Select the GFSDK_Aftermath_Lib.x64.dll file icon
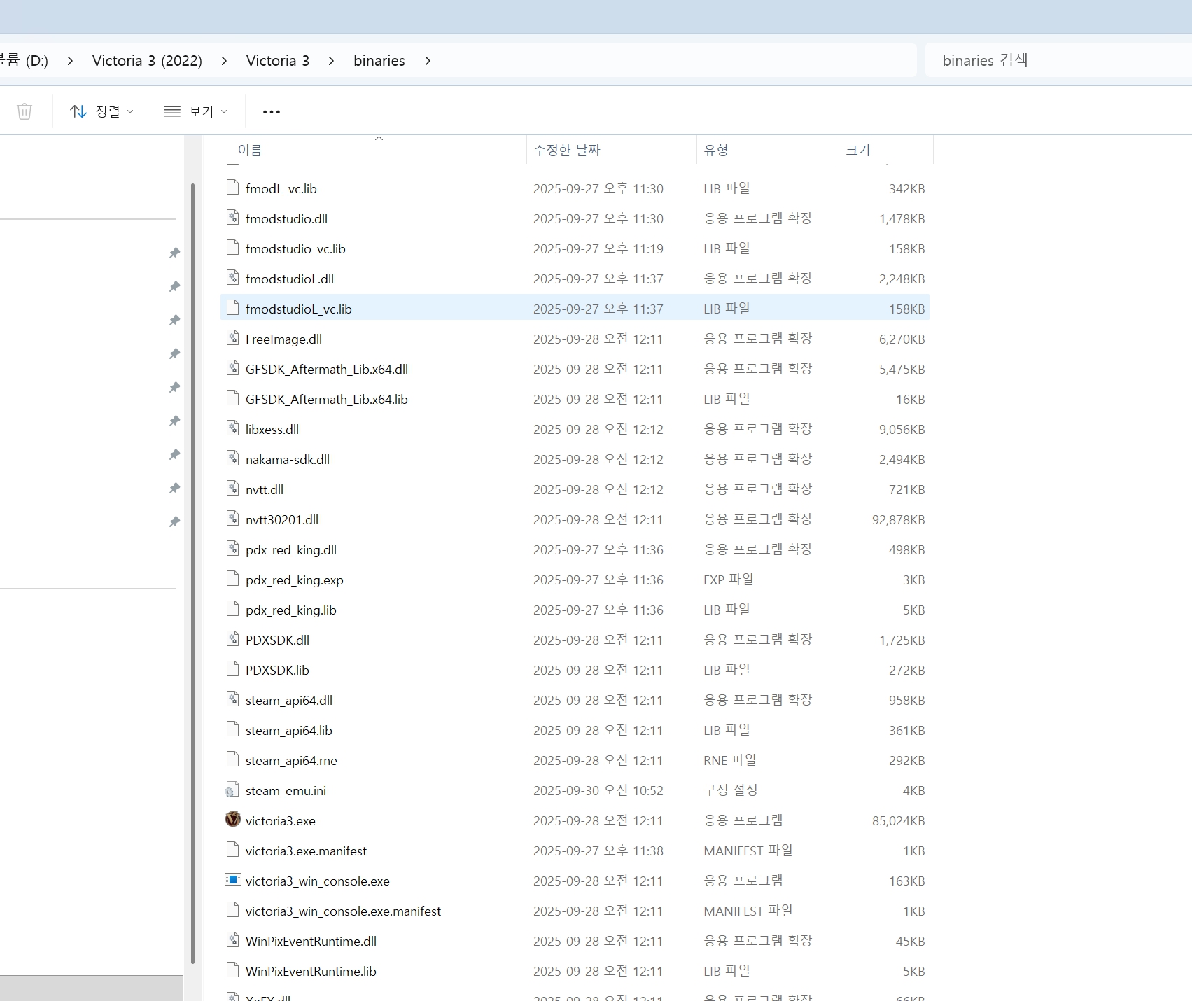The height and width of the screenshot is (1001, 1192). pos(232,368)
